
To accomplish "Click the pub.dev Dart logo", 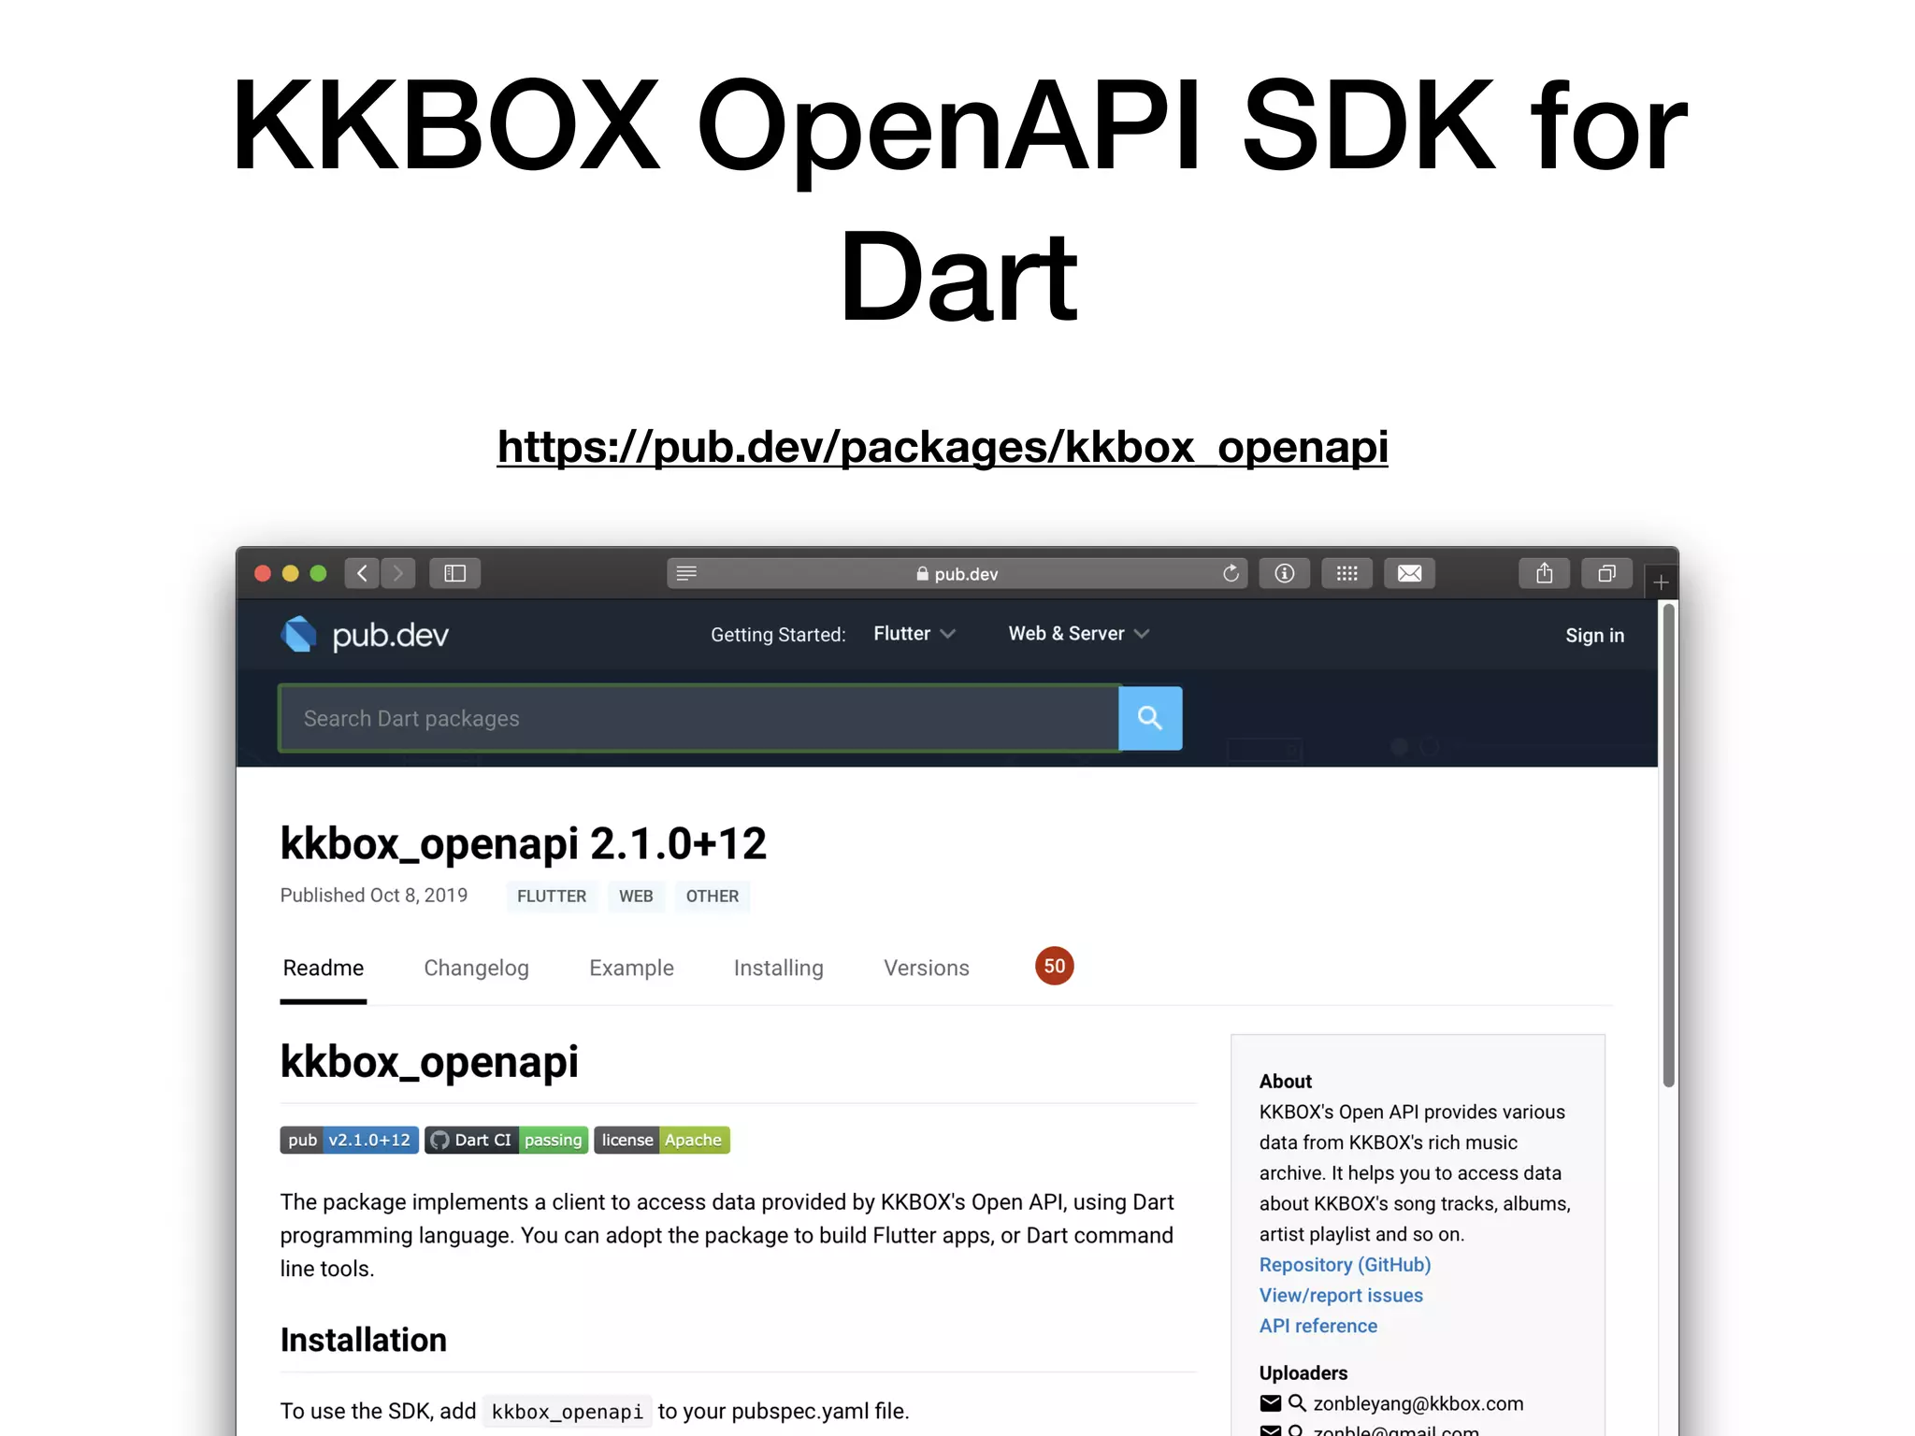I will 365,635.
